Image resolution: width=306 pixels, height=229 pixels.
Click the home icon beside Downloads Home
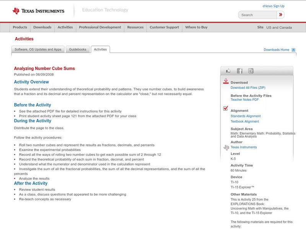point(293,50)
